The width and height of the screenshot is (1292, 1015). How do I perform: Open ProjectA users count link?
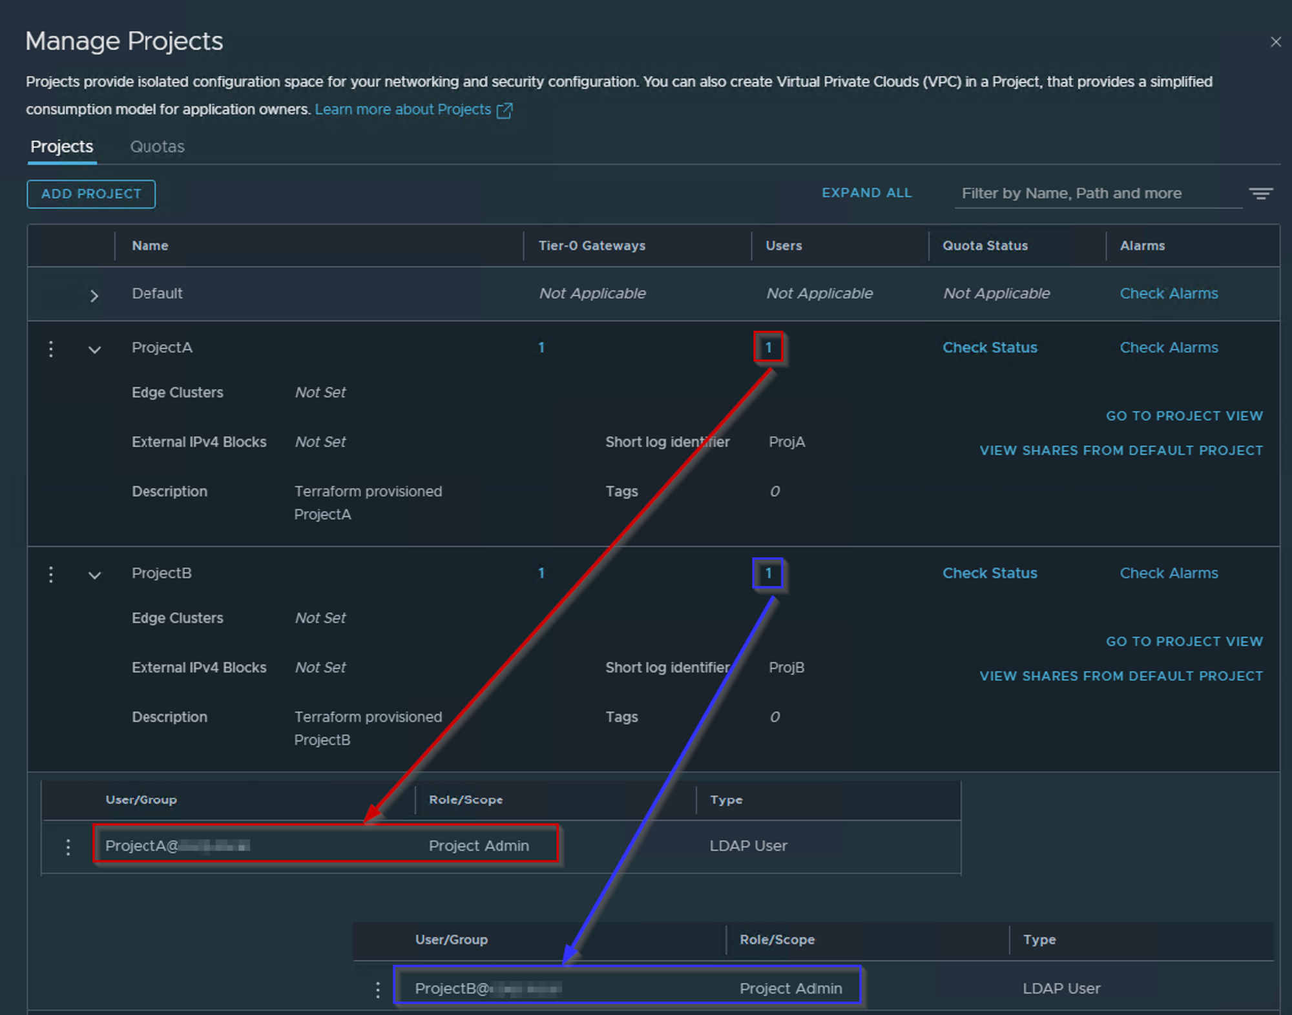click(768, 347)
